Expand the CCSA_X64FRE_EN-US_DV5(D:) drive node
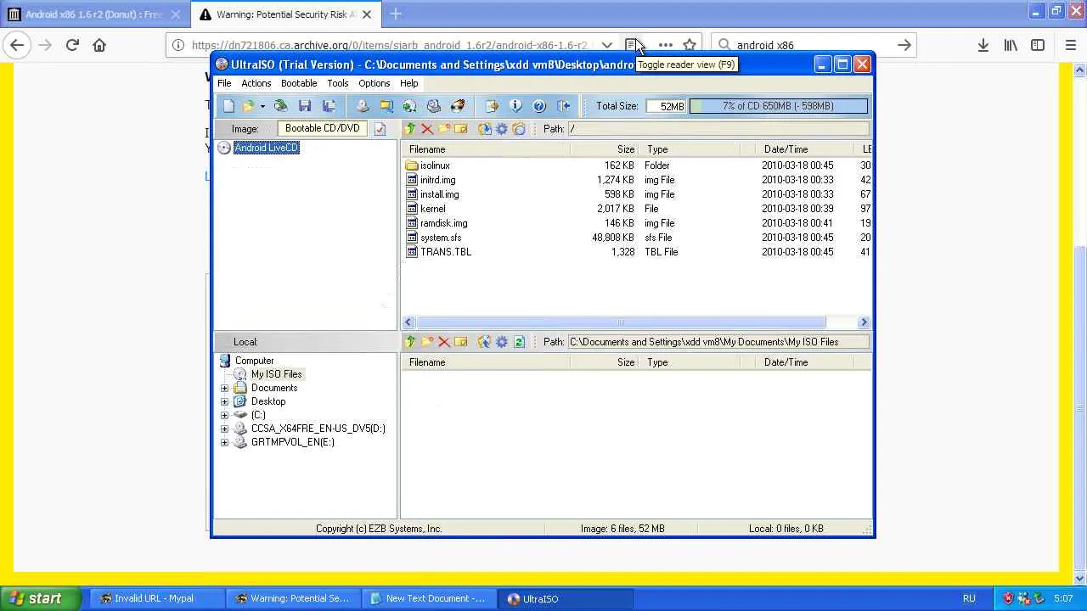 coord(224,429)
